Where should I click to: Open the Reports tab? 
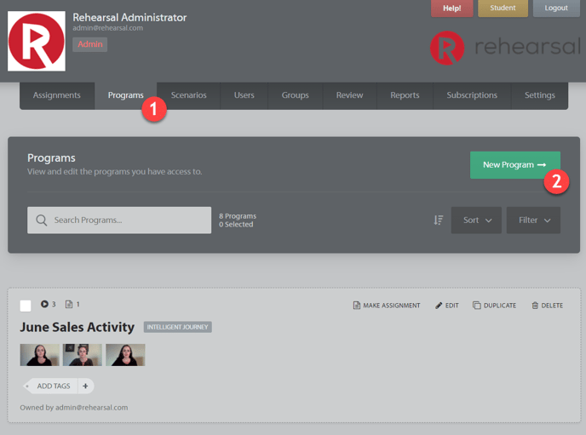point(405,95)
